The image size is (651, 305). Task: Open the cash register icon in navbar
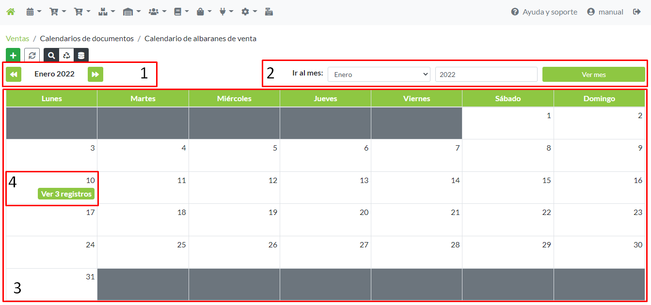(x=269, y=12)
